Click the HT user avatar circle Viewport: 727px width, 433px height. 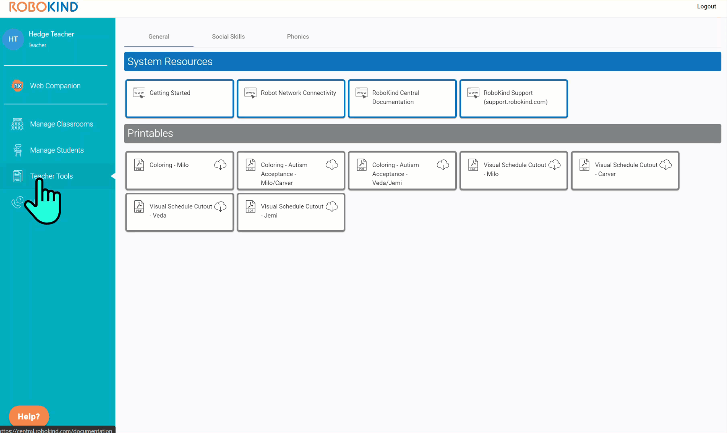coord(13,39)
